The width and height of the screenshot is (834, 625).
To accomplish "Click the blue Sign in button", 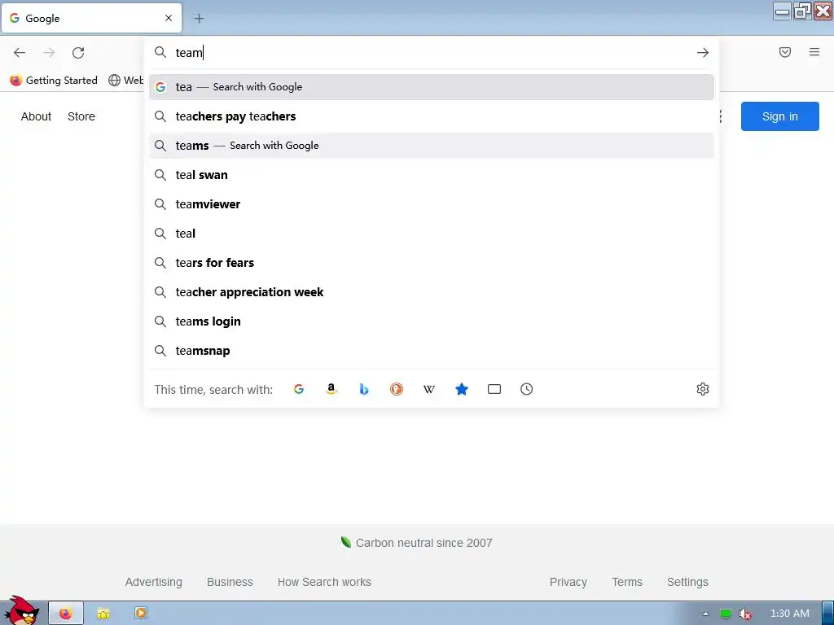I will click(x=779, y=116).
